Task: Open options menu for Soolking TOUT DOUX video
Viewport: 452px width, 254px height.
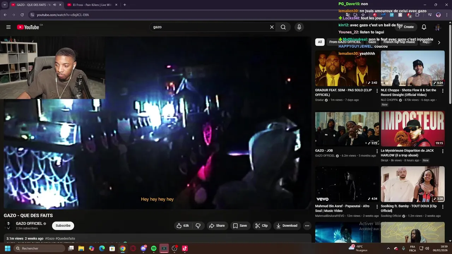Action: point(442,207)
